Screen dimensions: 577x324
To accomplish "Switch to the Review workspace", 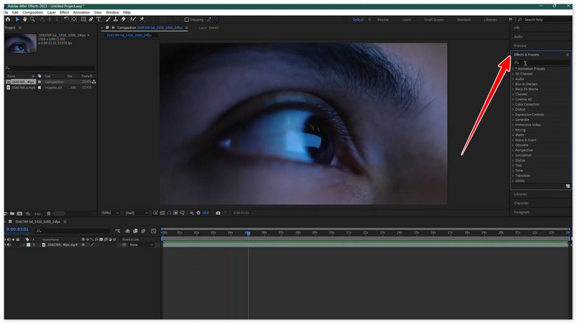I will coord(383,19).
